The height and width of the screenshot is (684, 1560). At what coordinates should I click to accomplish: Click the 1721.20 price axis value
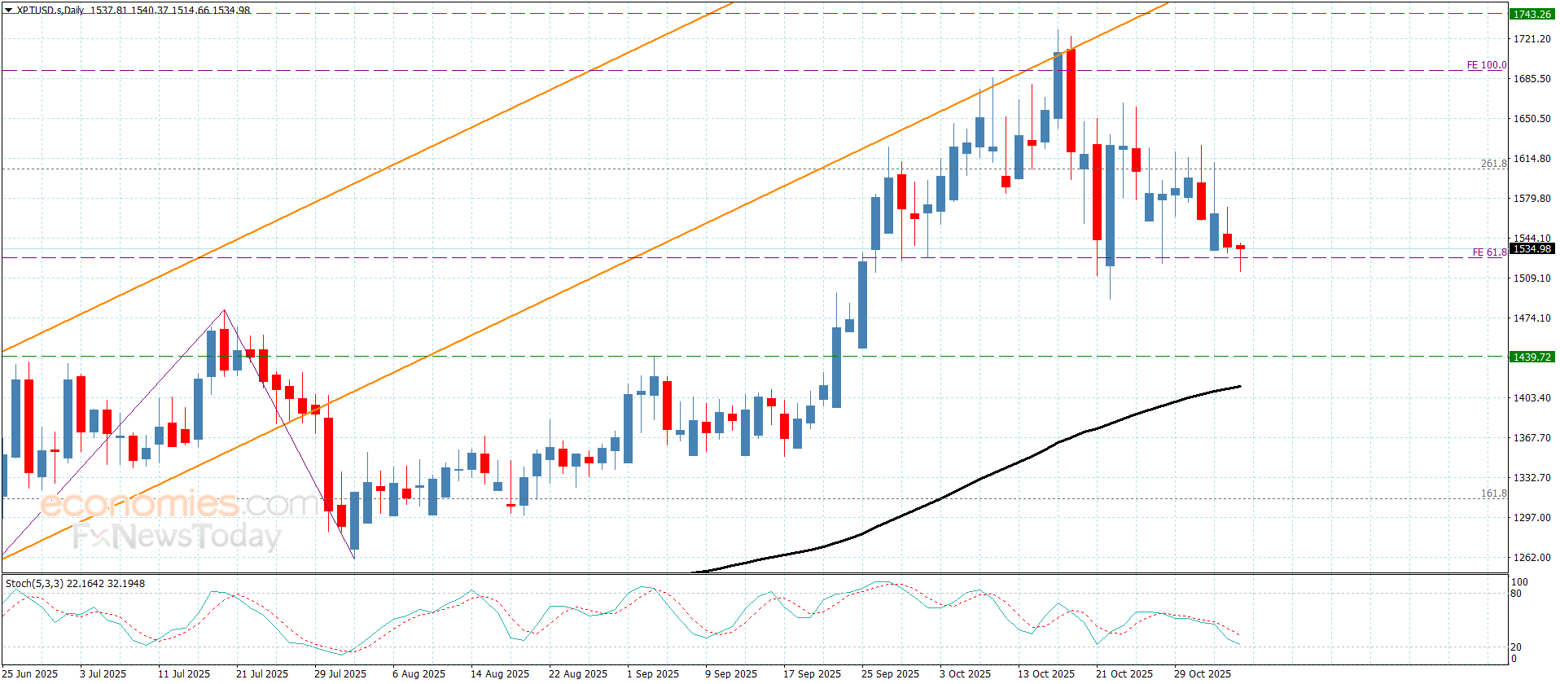tap(1532, 38)
